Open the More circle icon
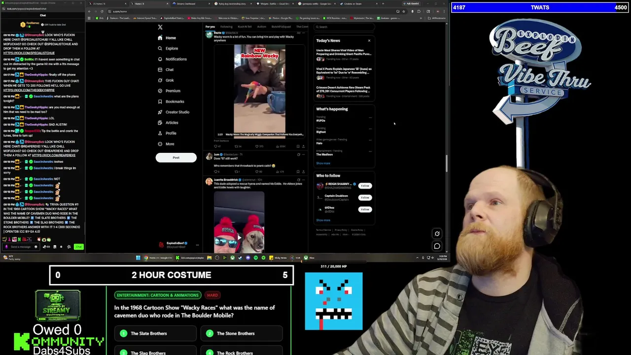 pos(160,144)
